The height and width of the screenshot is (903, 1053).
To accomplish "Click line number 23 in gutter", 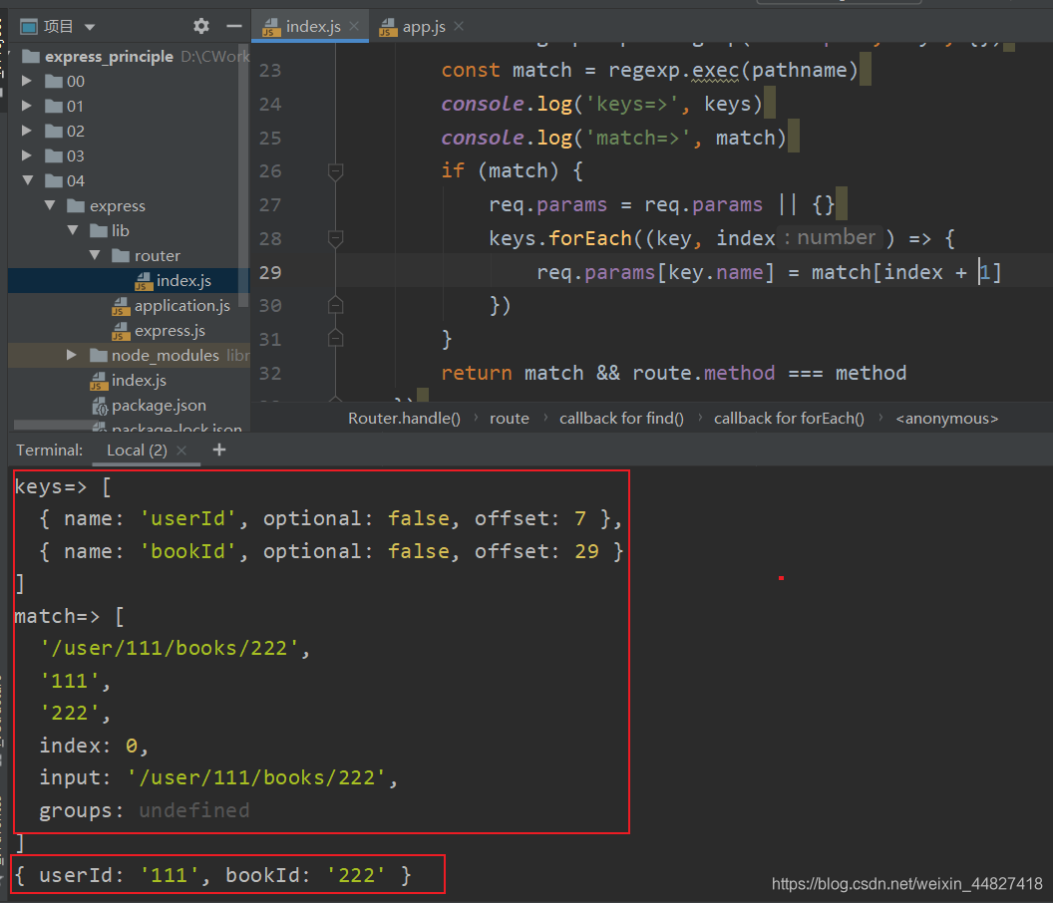I will coord(270,71).
